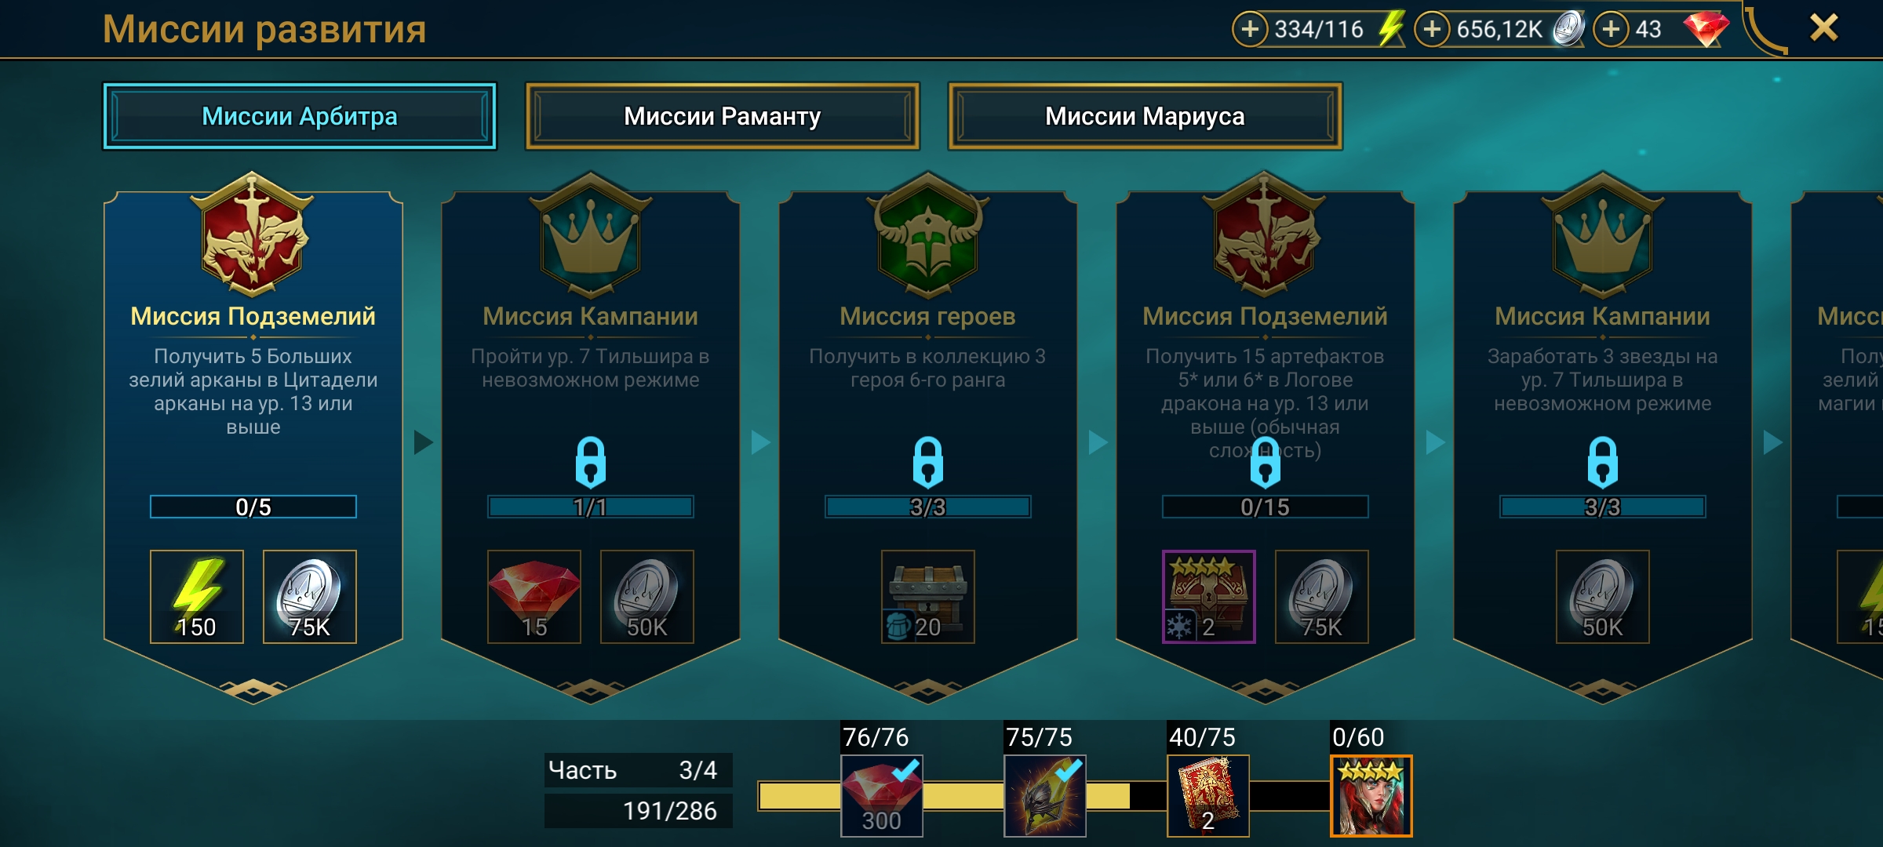1883x847 pixels.
Task: Tap the 15 gems reward icon
Action: 534,596
